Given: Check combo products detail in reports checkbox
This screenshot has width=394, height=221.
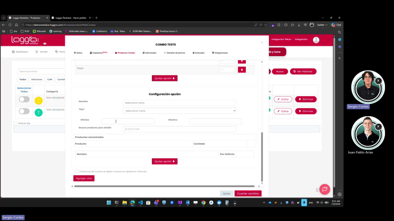Looking at the screenshot, I should coord(77,171).
